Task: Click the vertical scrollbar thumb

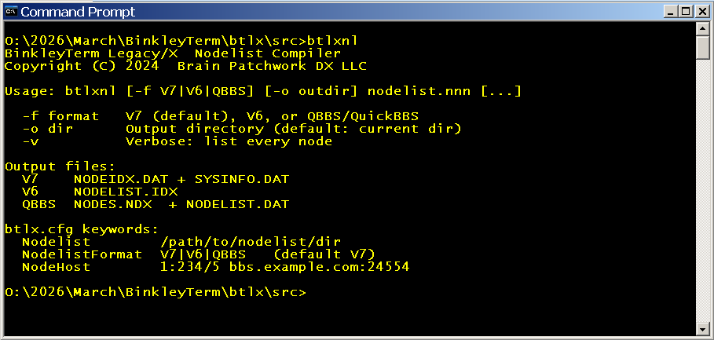Action: 704,47
